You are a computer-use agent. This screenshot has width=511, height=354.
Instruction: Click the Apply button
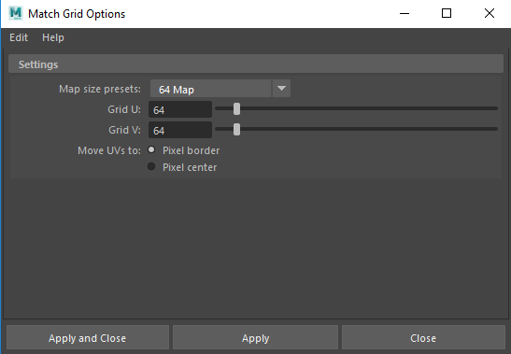point(256,338)
